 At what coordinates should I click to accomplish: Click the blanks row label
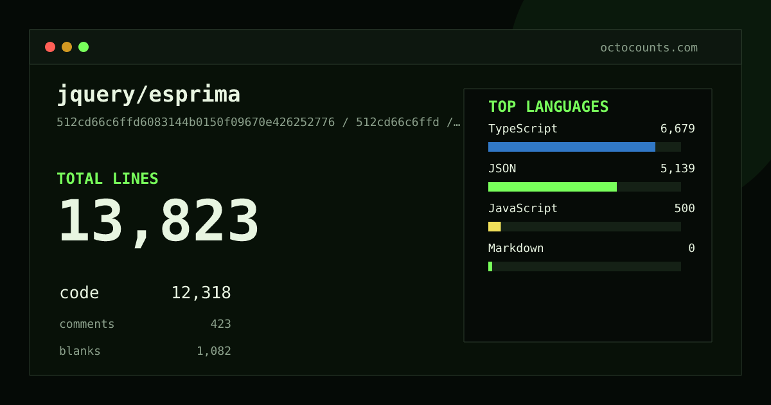tap(80, 351)
